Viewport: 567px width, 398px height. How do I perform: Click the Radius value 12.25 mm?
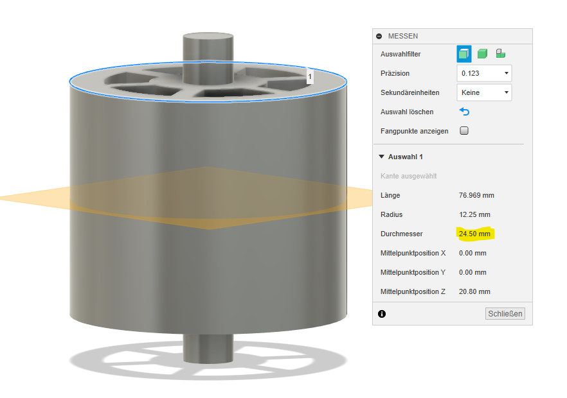click(x=474, y=214)
